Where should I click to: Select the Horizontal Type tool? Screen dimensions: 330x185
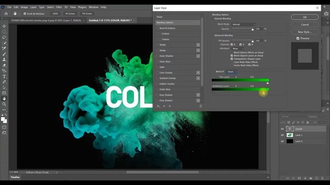tap(4, 77)
